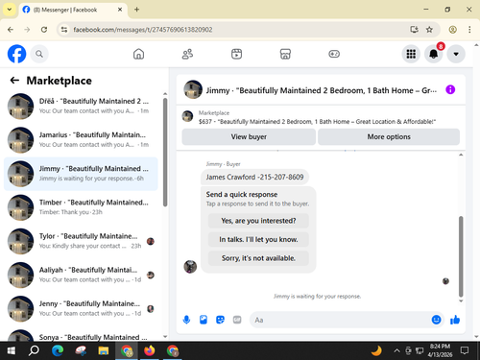Click the More options button
This screenshot has height=360, width=480.
tap(389, 136)
